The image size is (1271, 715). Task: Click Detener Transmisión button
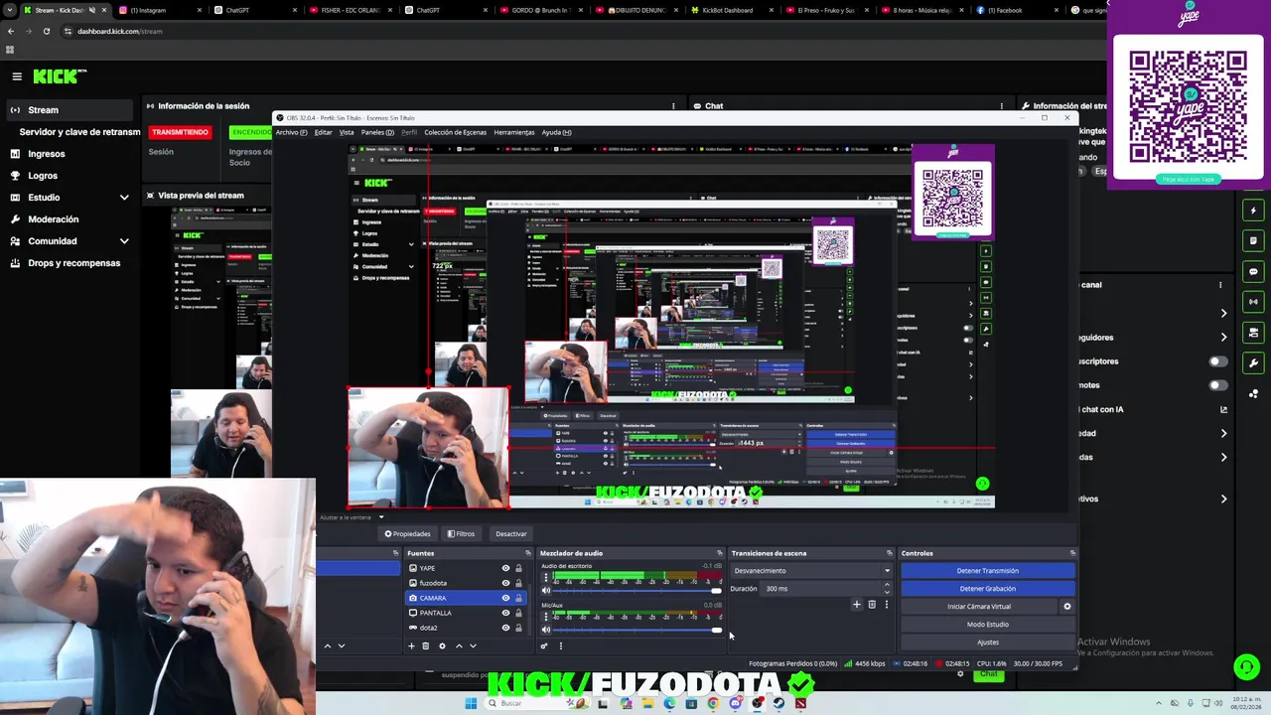(987, 571)
